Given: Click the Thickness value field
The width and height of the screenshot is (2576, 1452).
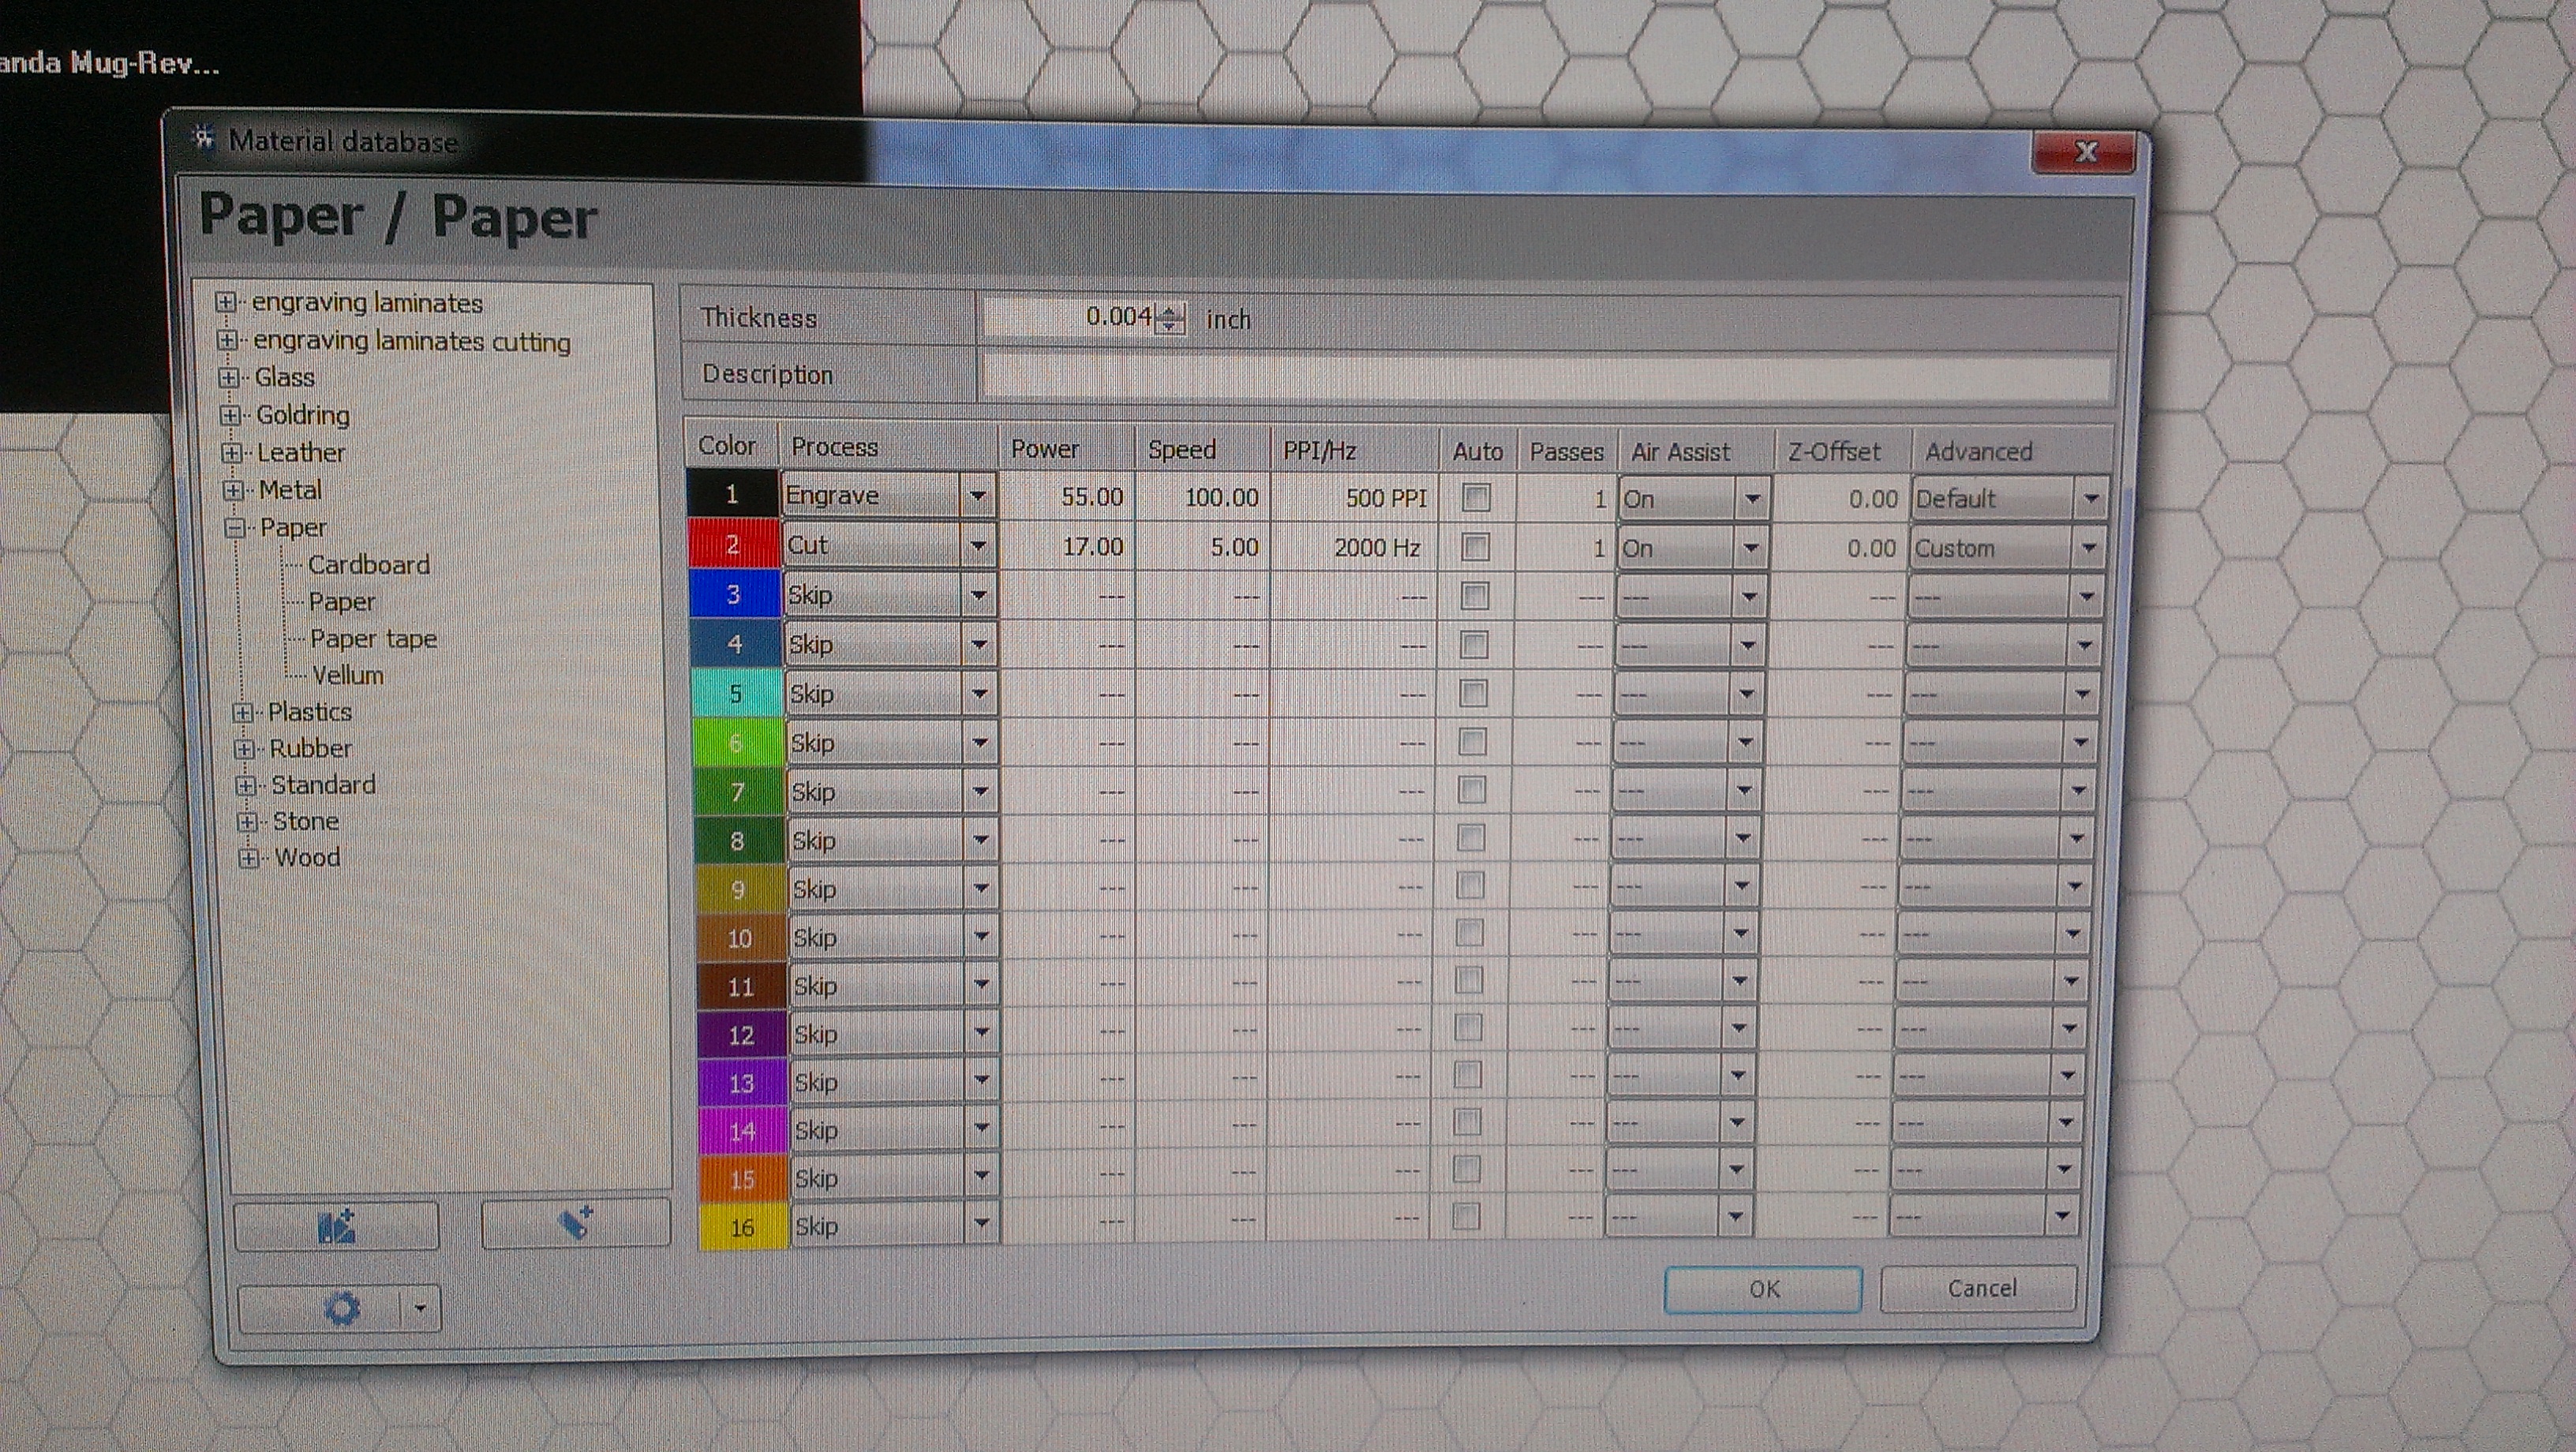Looking at the screenshot, I should pyautogui.click(x=1070, y=317).
